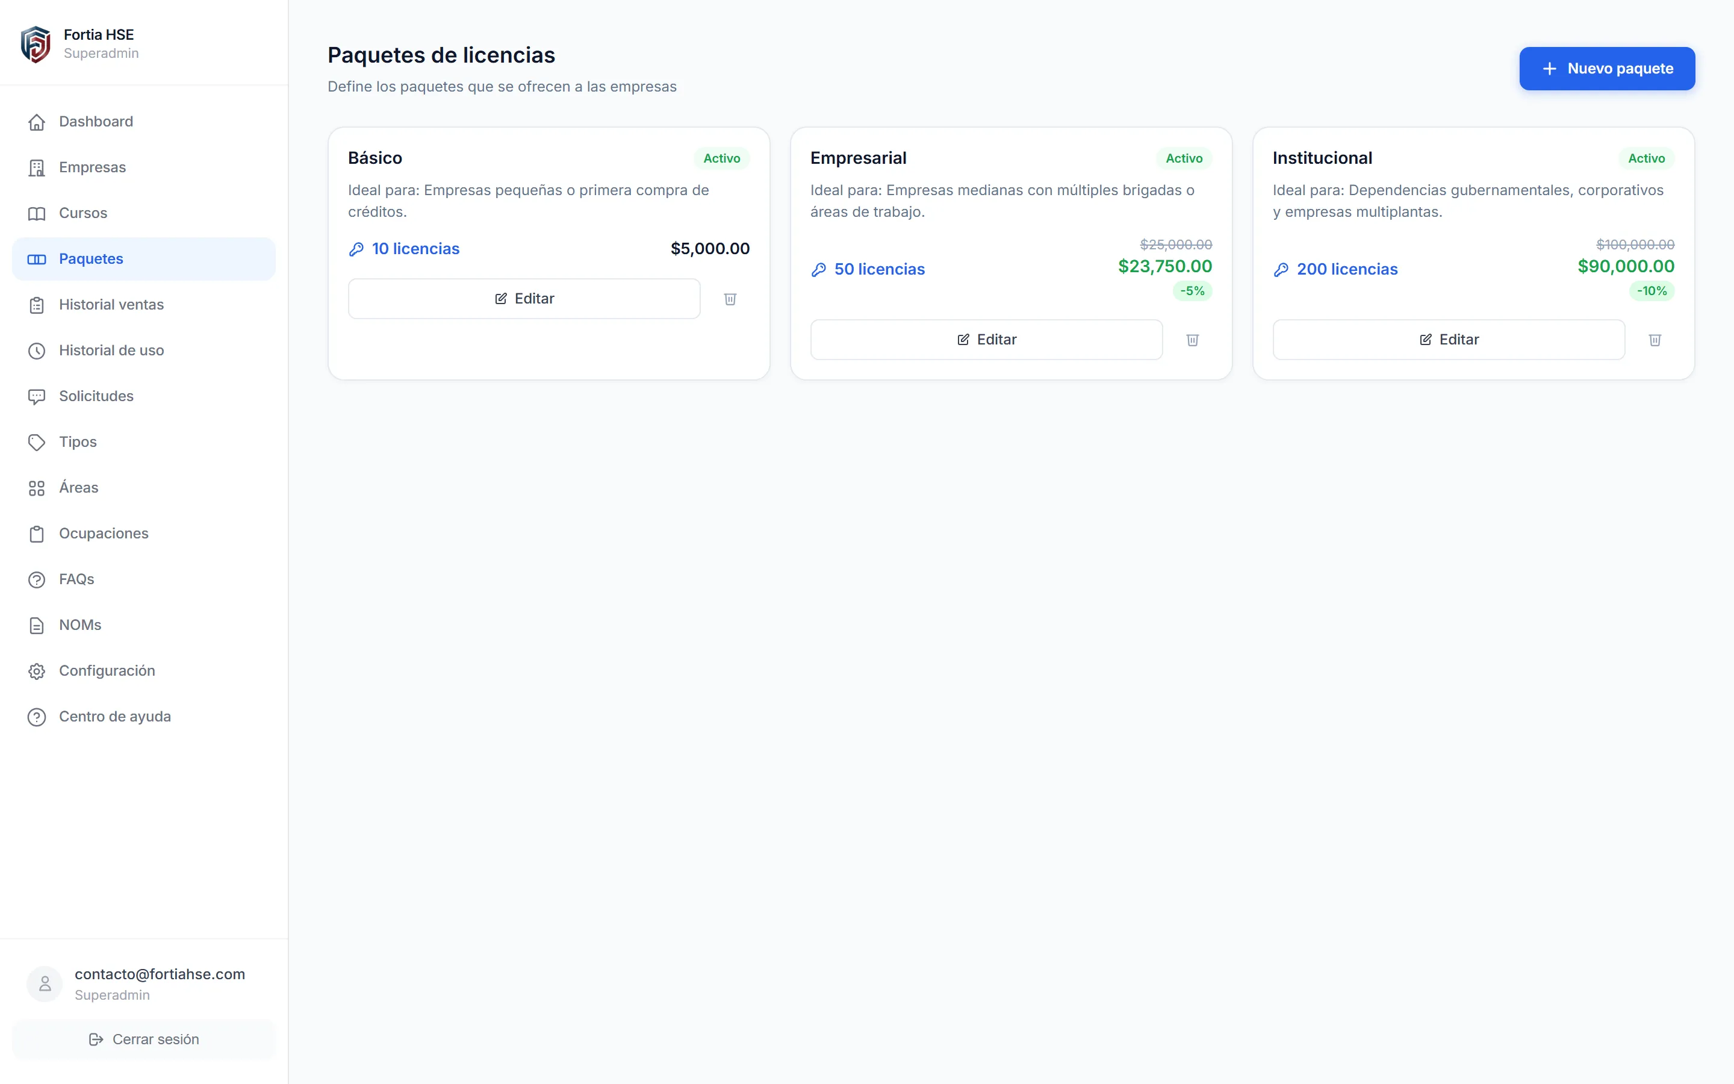This screenshot has width=1734, height=1084.
Task: Click the Historial de uso clock icon
Action: click(x=37, y=351)
